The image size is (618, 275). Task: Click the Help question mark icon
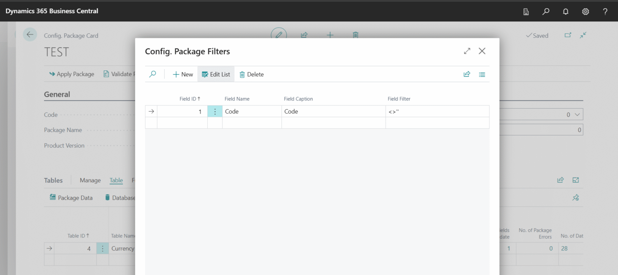coord(605,11)
